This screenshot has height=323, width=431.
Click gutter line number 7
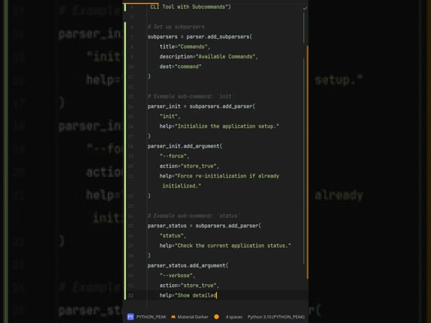tap(132, 37)
